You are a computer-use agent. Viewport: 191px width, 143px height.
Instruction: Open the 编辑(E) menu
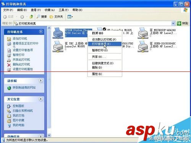click(x=22, y=10)
